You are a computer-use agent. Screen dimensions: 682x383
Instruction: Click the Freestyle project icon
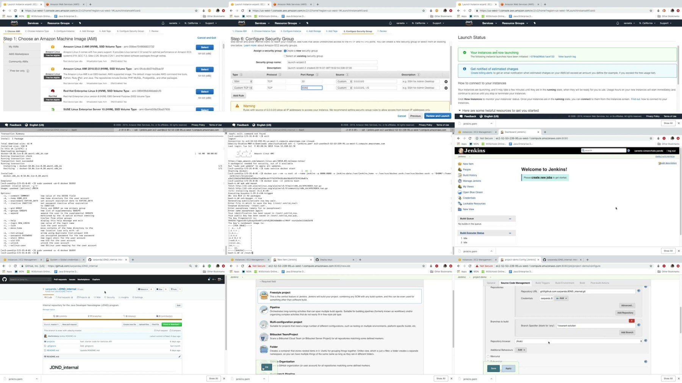coord(264,295)
